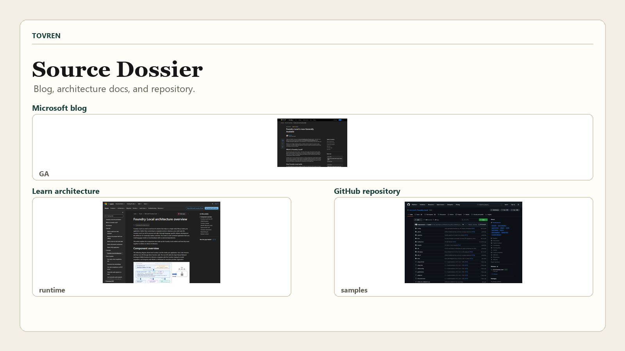Click the 'TOVREN' header label
Screen dimensions: 625x351
click(x=46, y=36)
